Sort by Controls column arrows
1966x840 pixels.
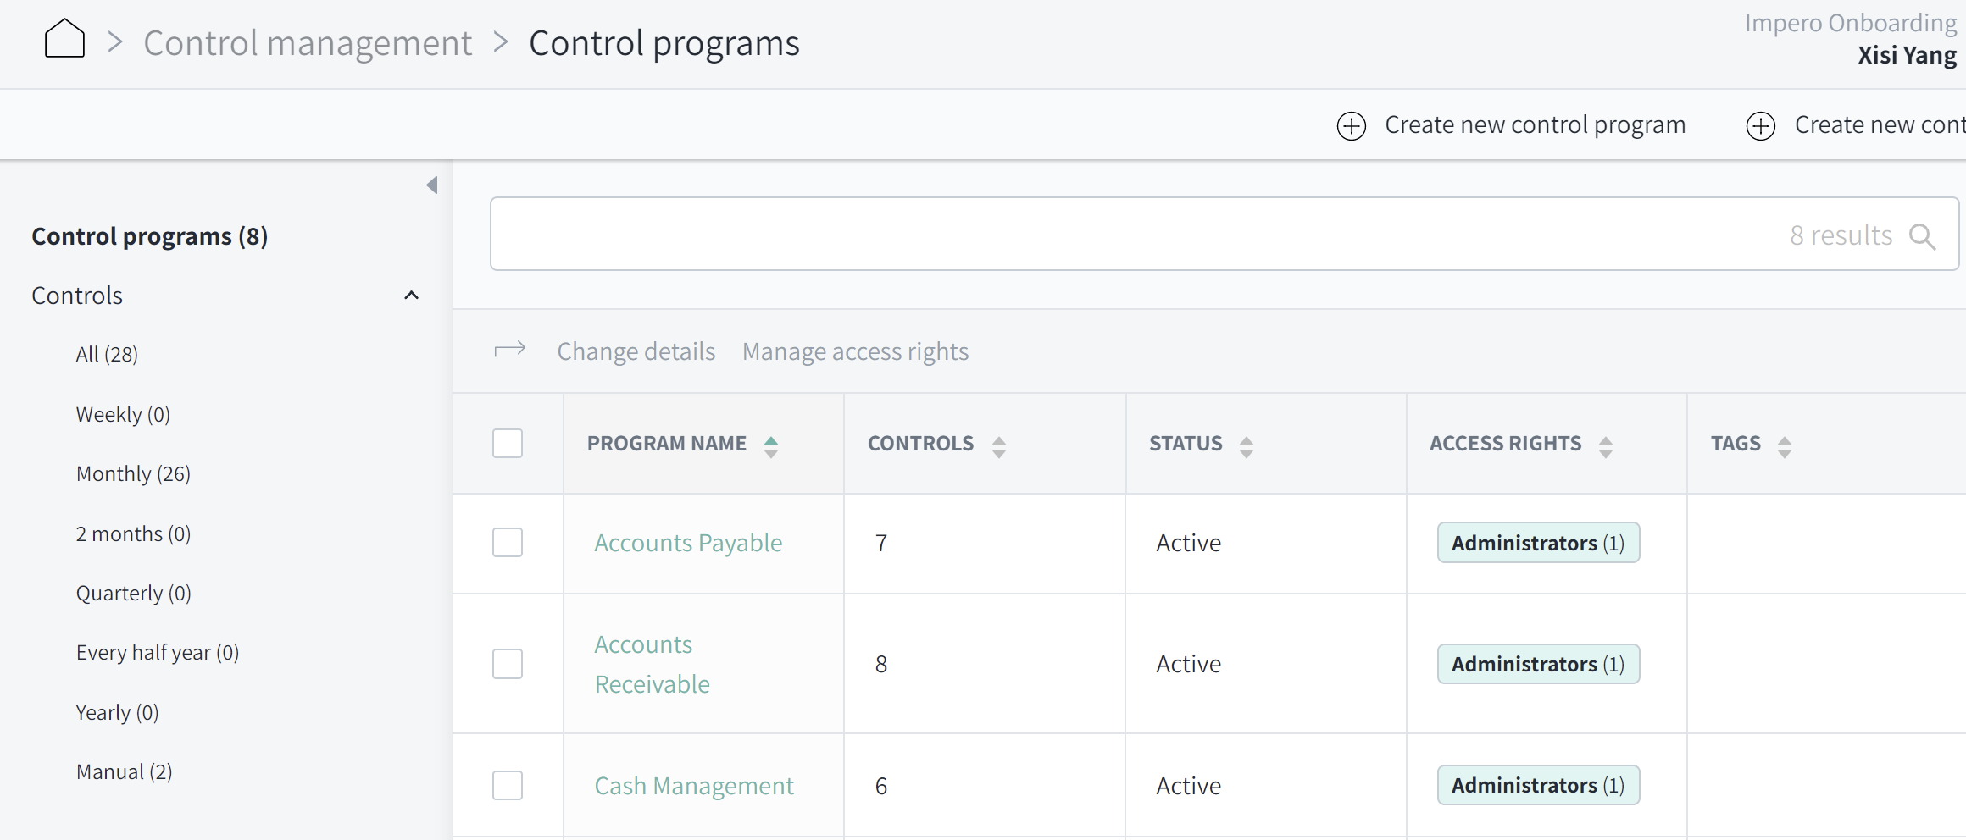pos(999,446)
